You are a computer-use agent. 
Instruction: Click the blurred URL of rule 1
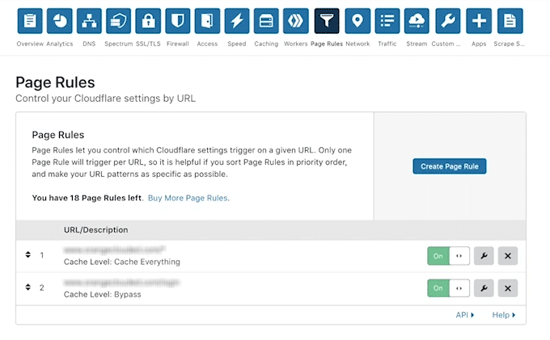(114, 250)
